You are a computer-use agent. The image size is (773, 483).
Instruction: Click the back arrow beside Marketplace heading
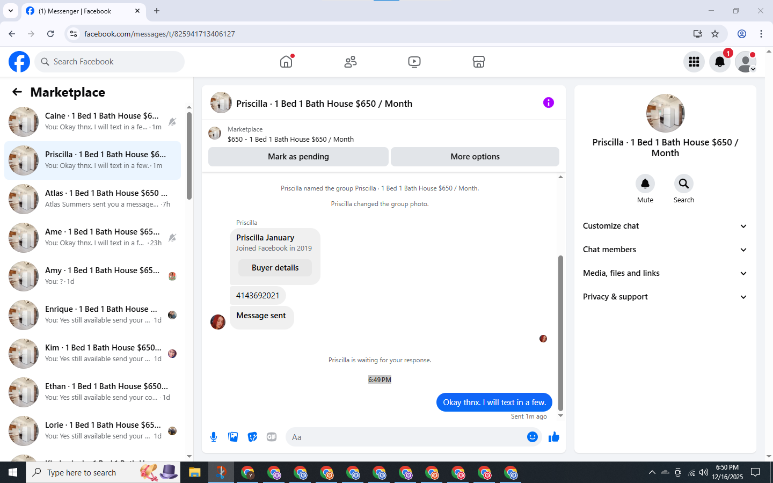[17, 92]
